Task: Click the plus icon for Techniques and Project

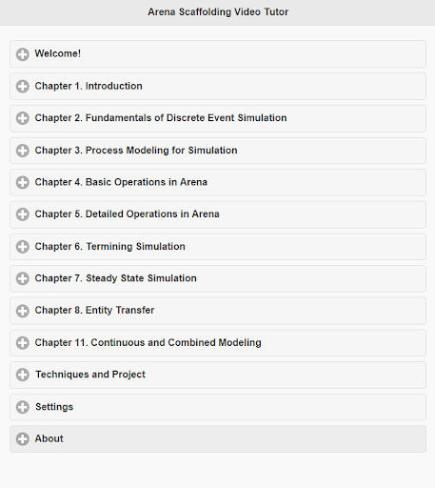Action: pos(23,375)
